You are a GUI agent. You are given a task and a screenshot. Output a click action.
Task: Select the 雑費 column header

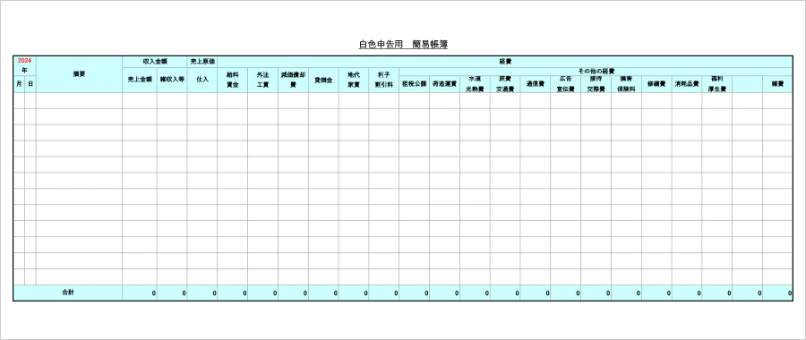tap(777, 84)
